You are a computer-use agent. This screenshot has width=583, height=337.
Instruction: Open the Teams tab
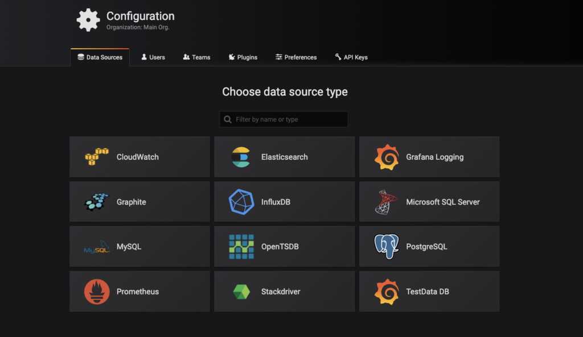point(196,57)
